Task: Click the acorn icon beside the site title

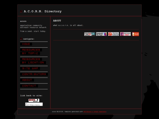Action: tap(21, 11)
